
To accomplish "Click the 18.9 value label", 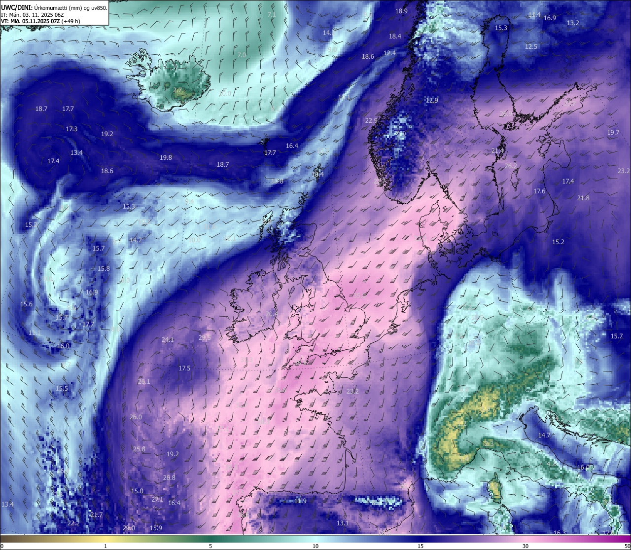I will tap(402, 11).
